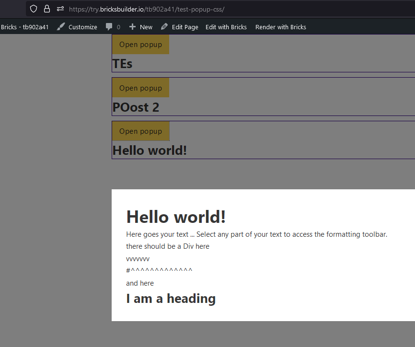415x347 pixels.
Task: Click the POost 2 post heading
Action: pos(136,107)
